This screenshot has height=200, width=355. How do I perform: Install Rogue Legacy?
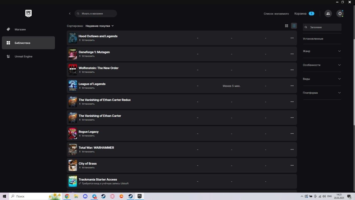pyautogui.click(x=87, y=136)
